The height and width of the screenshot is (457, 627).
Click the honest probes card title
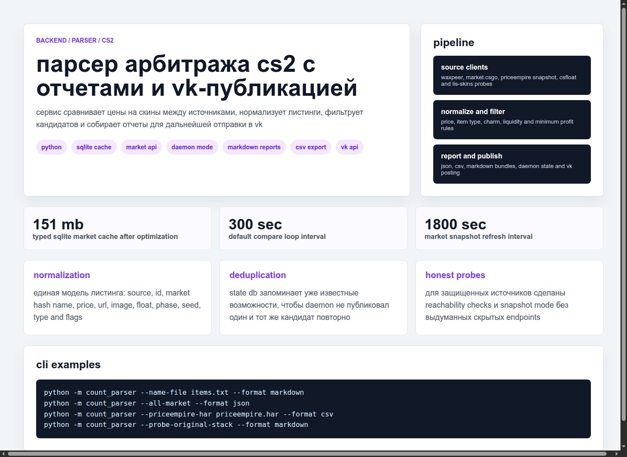click(x=455, y=275)
